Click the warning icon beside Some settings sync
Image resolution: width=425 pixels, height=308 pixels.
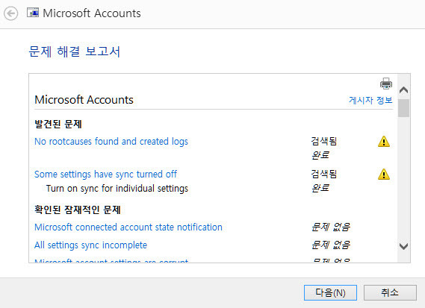[x=384, y=174]
